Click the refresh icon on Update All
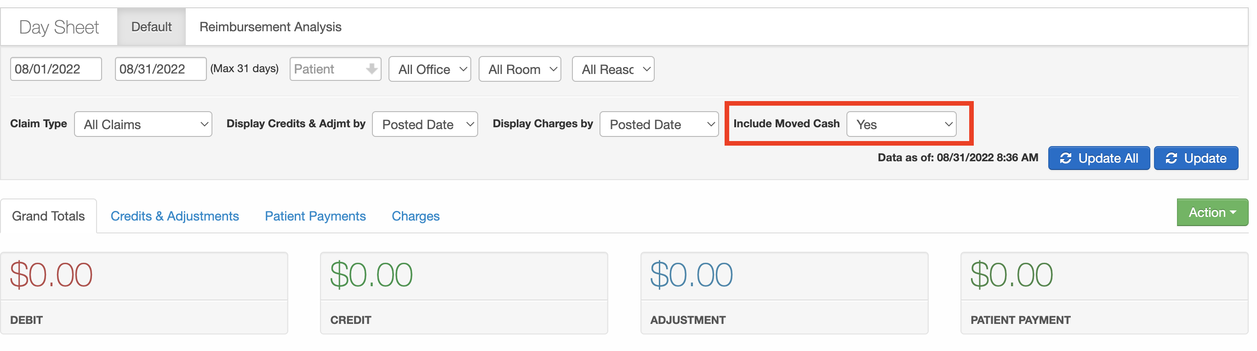This screenshot has height=351, width=1257. (1065, 159)
